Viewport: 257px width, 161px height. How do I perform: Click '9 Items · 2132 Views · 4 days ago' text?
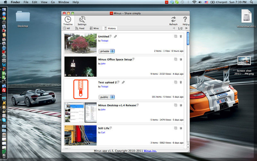(167, 74)
